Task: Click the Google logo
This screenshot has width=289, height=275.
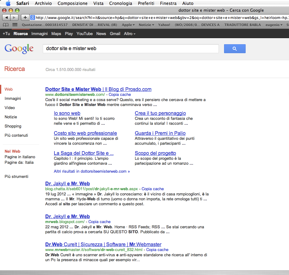Action: pos(19,49)
